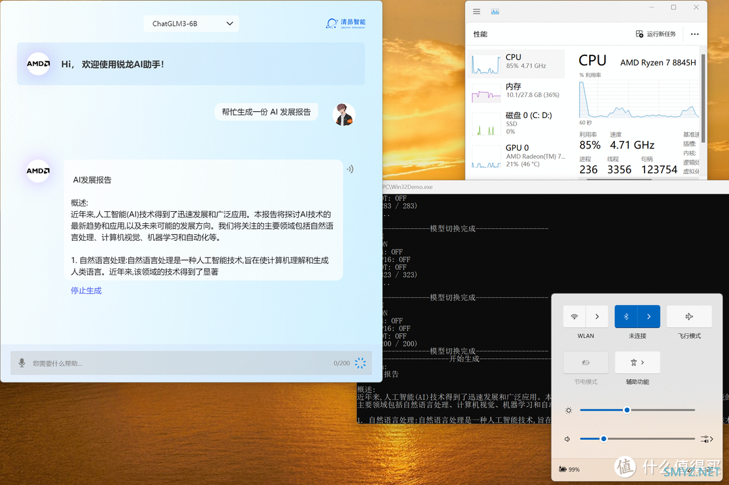Click the 236 processes value

click(588, 169)
